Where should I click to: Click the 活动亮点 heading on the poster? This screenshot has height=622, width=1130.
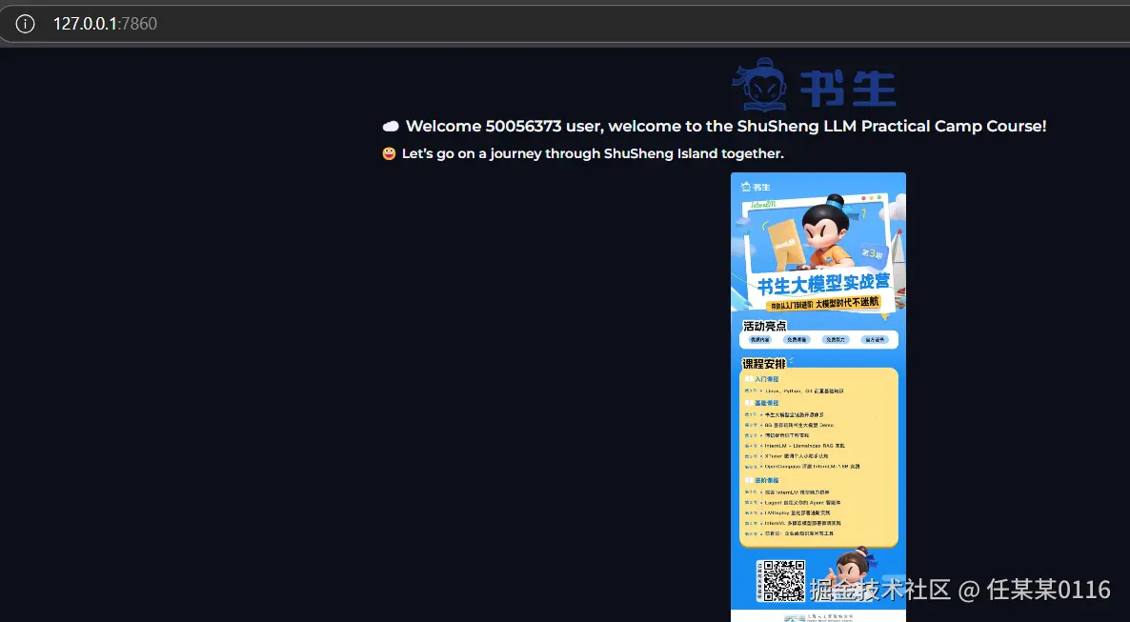coord(765,326)
